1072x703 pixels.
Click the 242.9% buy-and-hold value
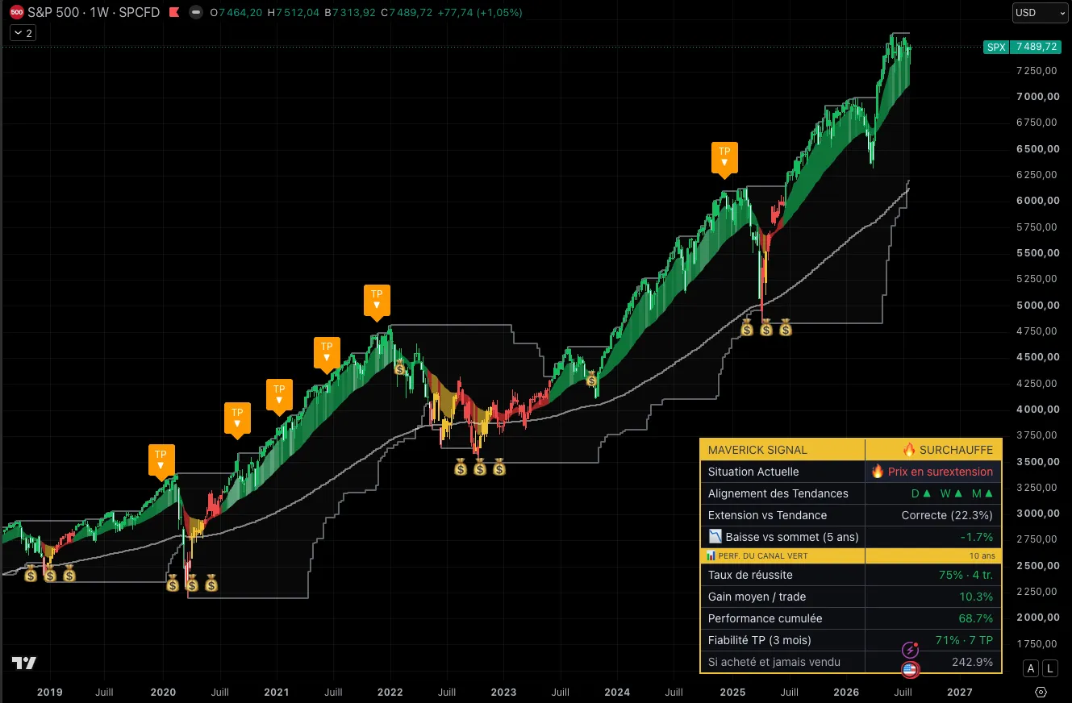973,662
